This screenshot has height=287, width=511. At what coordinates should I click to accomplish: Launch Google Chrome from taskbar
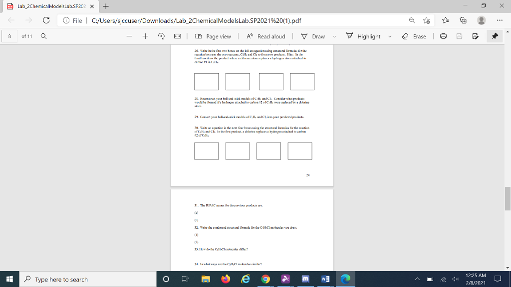[265, 279]
